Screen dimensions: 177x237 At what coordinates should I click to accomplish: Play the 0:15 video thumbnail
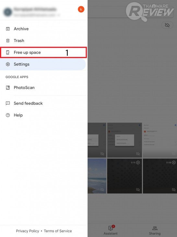(x=124, y=176)
